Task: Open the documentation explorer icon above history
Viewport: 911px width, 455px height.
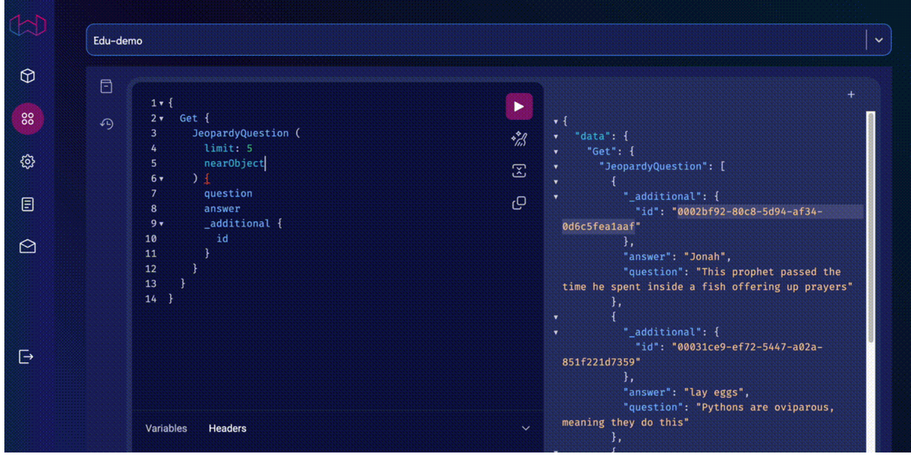Action: click(107, 86)
